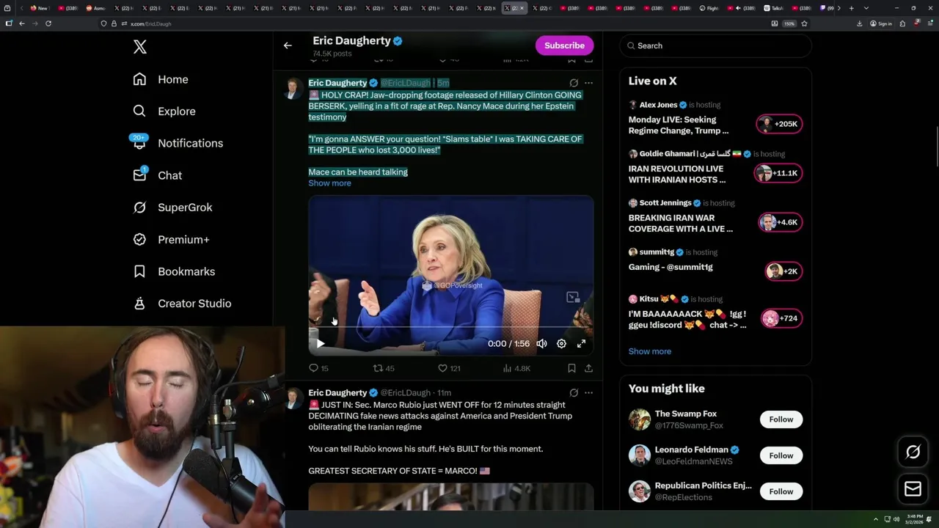This screenshot has height=528, width=939.
Task: Click the Subscribe button
Action: tap(564, 45)
